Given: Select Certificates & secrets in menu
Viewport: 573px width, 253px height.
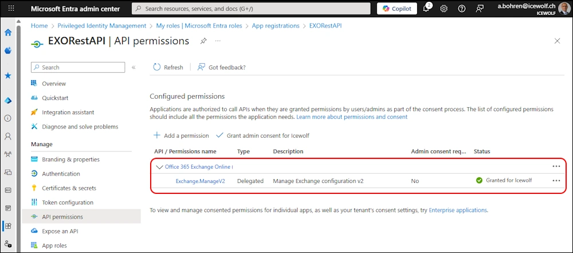Looking at the screenshot, I should click(69, 188).
